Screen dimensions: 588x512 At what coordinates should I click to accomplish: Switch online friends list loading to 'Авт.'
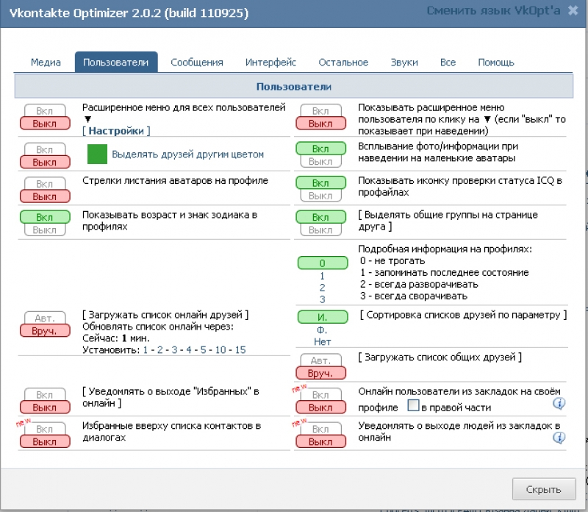tap(45, 319)
